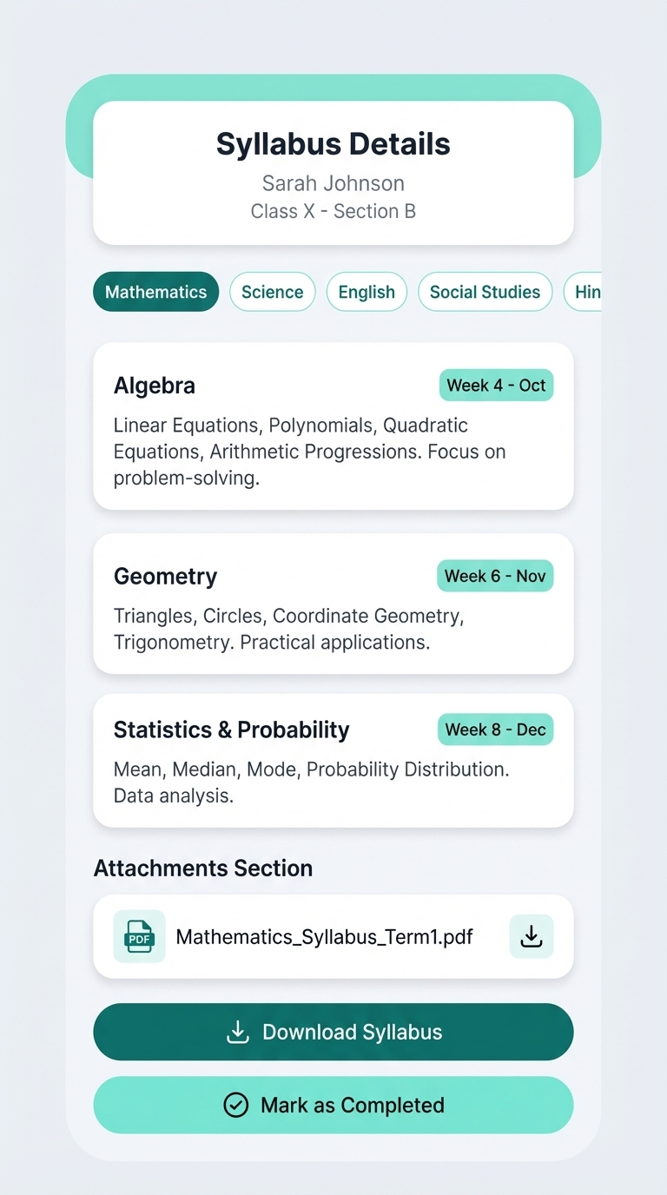Click the Syllabus Details header title

point(333,144)
